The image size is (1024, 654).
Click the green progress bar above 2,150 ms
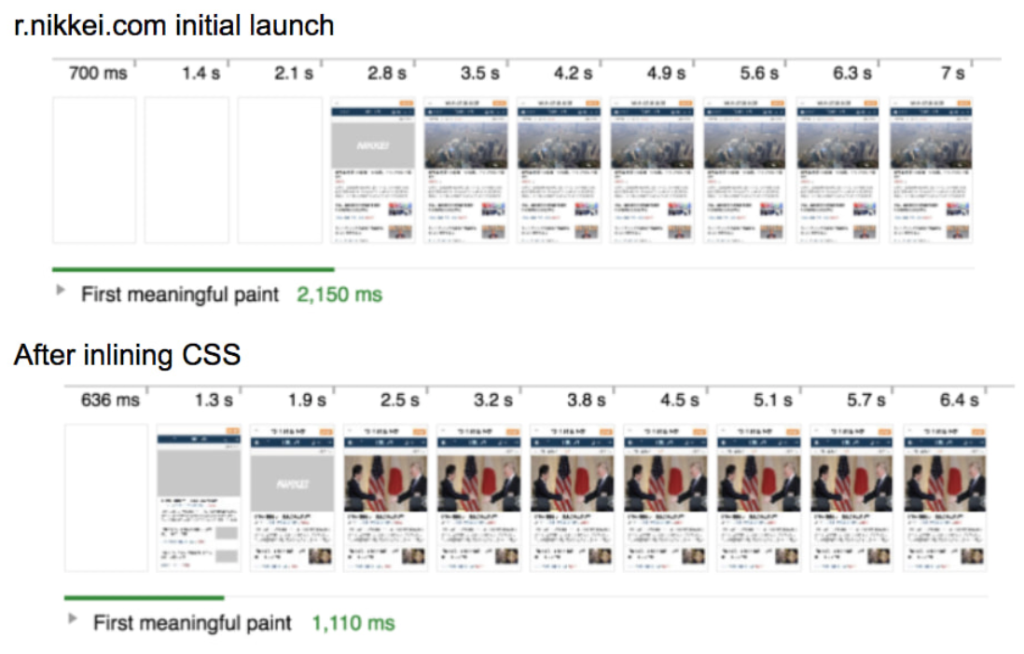click(x=193, y=269)
